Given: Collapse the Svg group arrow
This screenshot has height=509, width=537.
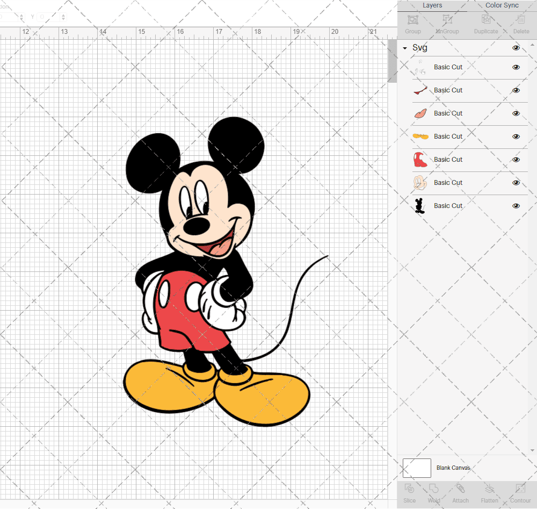Looking at the screenshot, I should (x=405, y=48).
